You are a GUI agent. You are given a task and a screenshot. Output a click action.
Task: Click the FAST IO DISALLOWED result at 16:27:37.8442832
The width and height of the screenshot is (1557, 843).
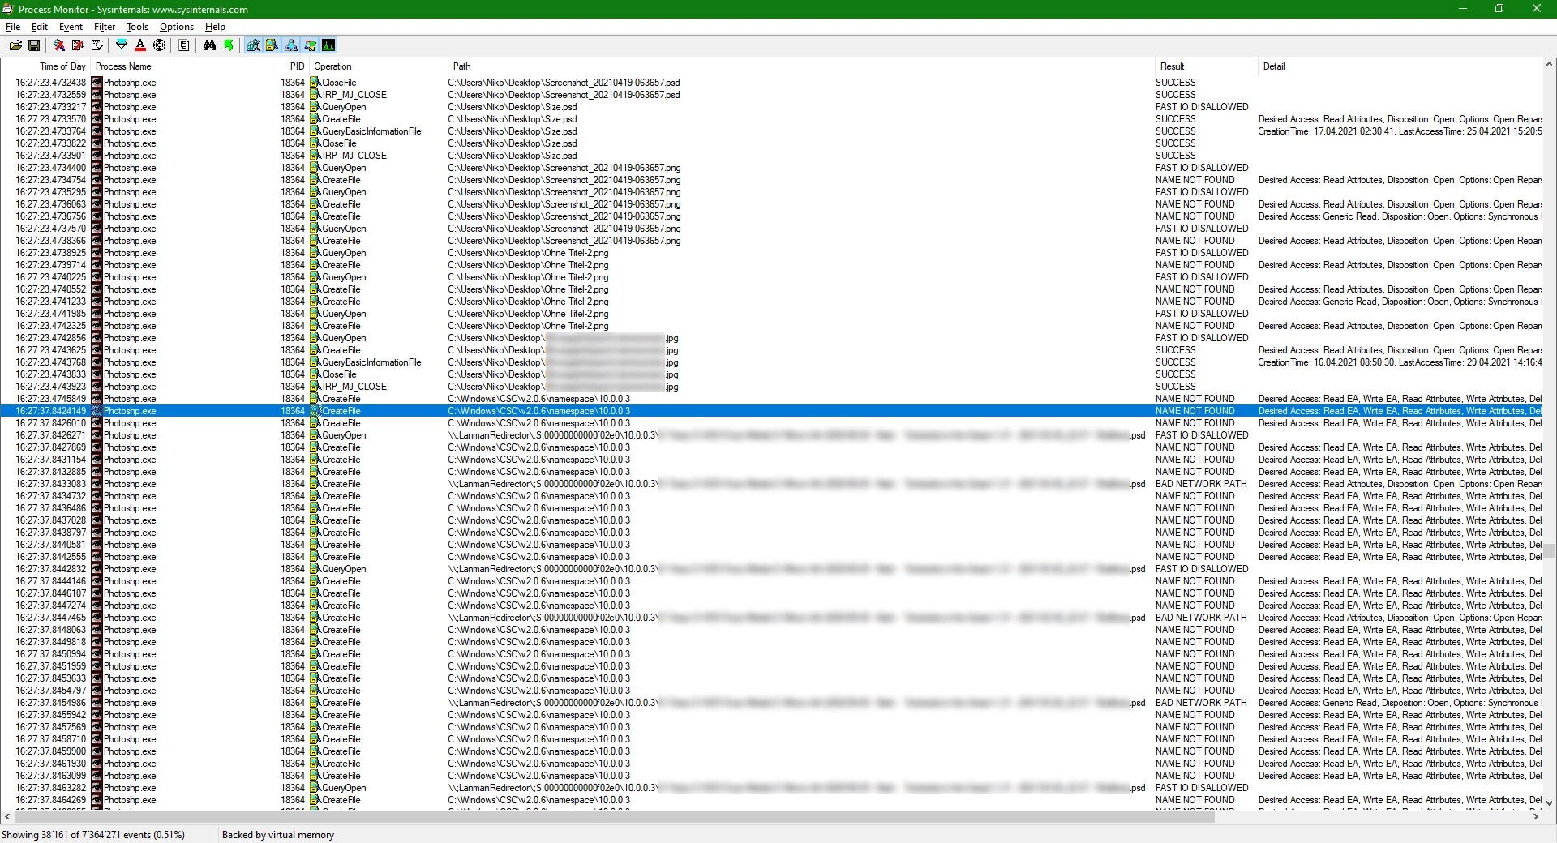click(1202, 569)
